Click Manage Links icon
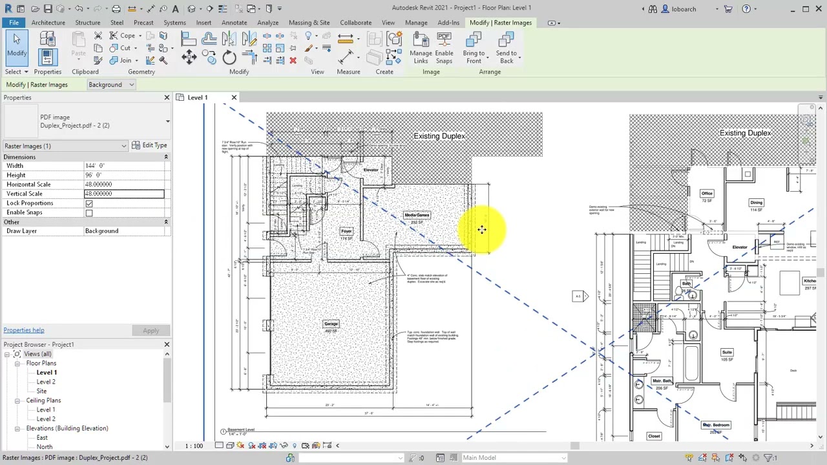 tap(421, 48)
